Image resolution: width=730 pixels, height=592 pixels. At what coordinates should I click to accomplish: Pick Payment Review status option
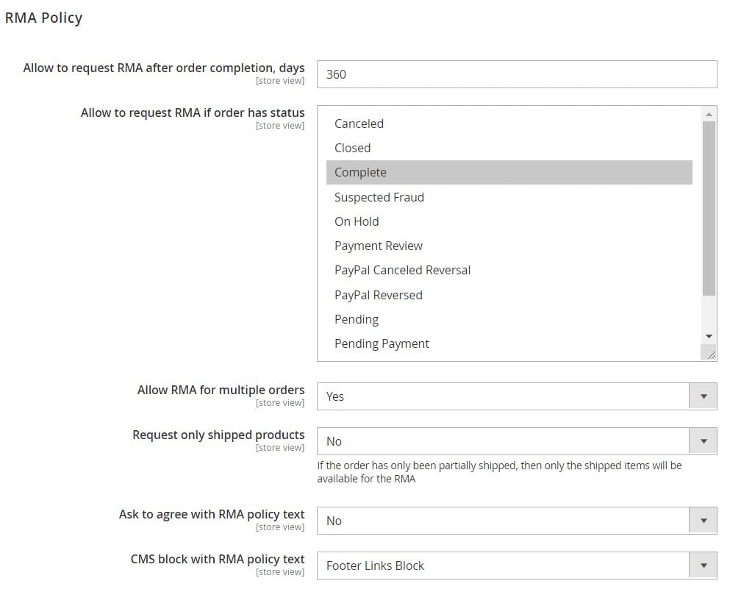pyautogui.click(x=509, y=246)
